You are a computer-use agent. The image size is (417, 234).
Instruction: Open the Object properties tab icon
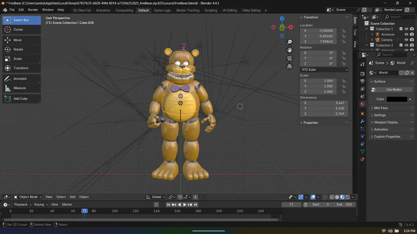coord(362,114)
